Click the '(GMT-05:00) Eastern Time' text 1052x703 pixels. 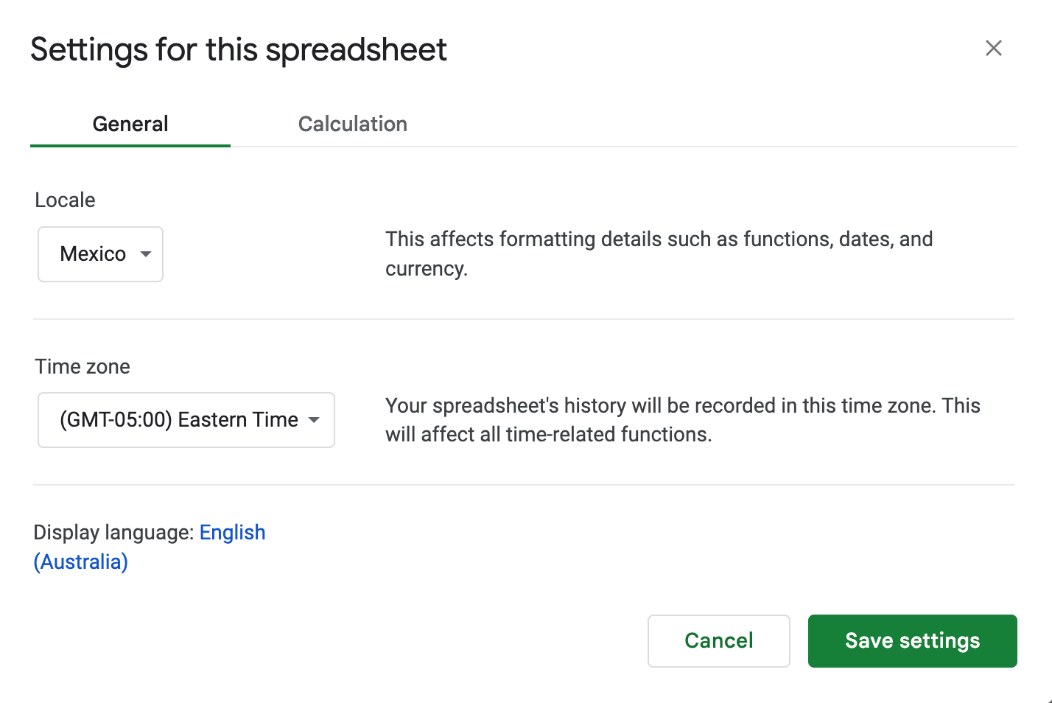tap(179, 420)
